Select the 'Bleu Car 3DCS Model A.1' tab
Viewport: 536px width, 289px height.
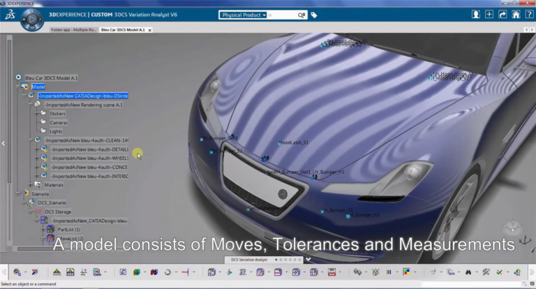(123, 30)
